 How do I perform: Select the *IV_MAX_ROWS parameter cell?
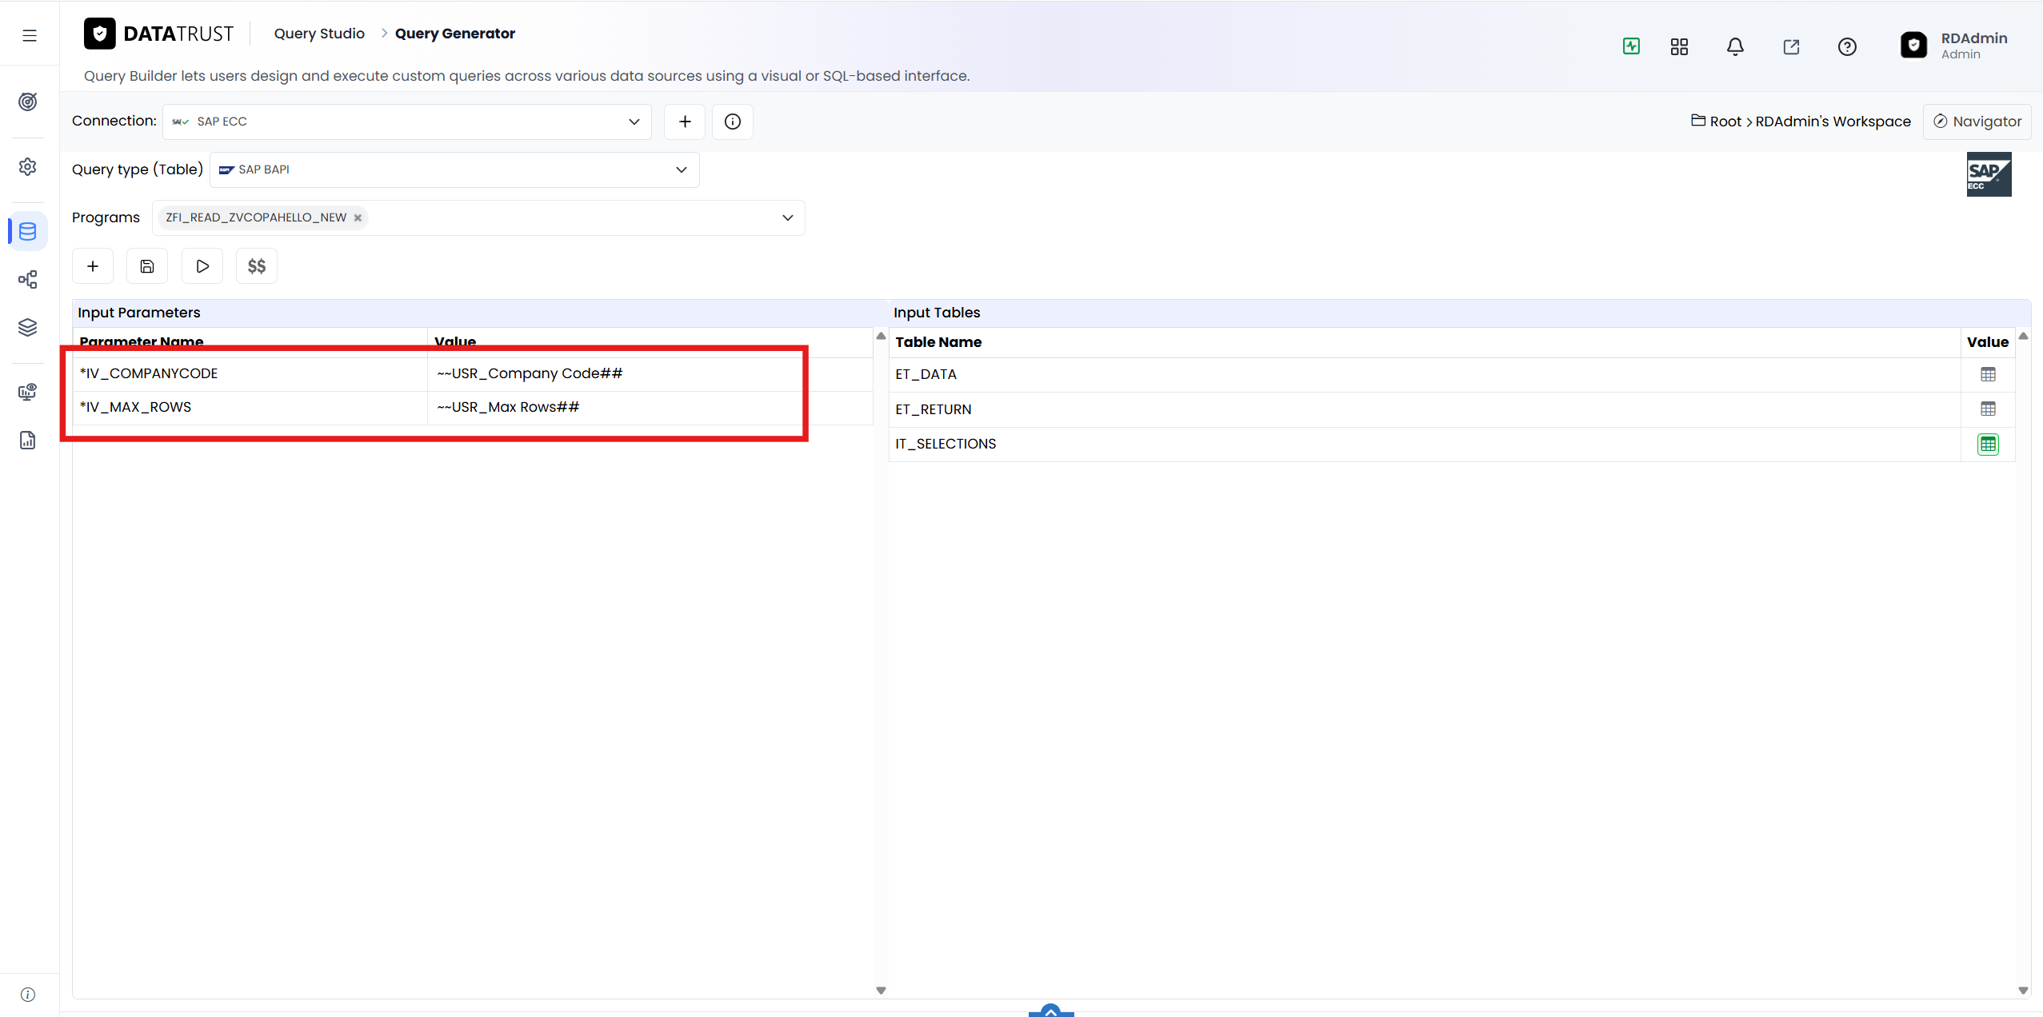click(250, 407)
